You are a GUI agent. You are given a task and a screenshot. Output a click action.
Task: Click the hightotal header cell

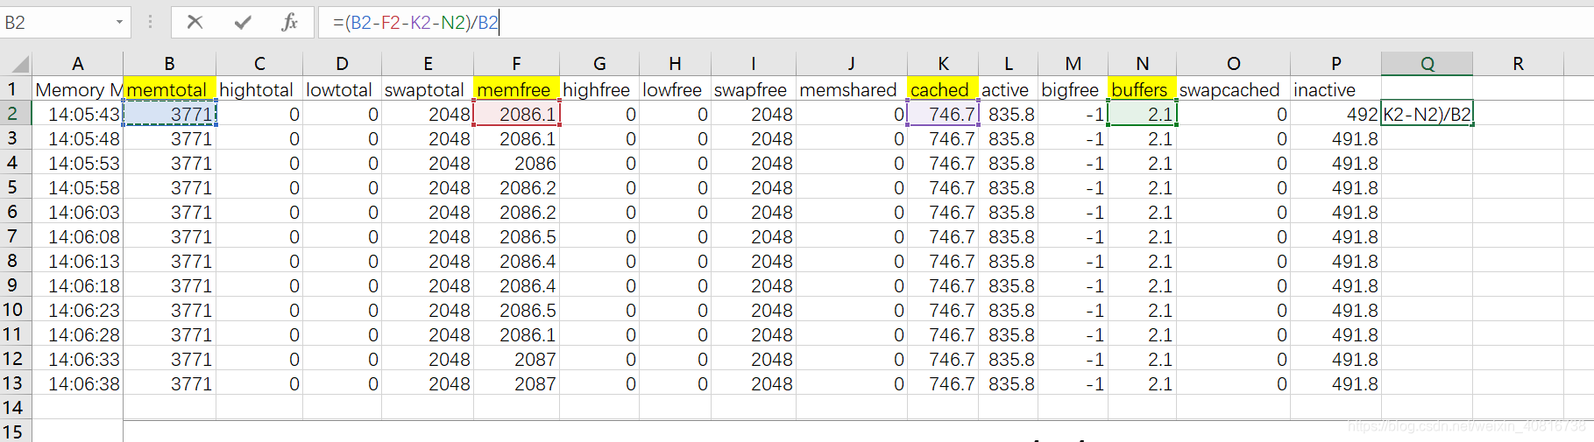(x=259, y=89)
